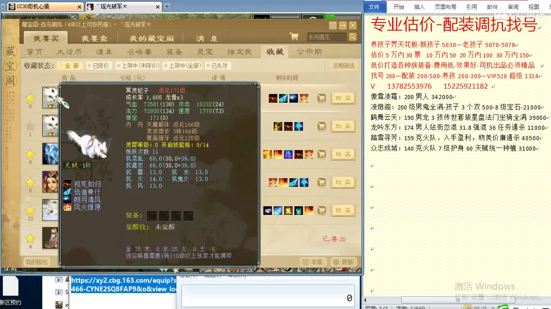Click 购买 button on fifth listing

(343, 210)
